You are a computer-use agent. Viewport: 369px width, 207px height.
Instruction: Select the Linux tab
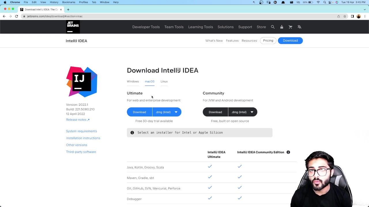click(x=164, y=81)
